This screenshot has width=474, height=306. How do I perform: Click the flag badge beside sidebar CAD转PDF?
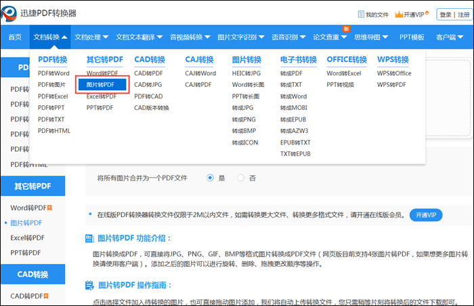[x=46, y=296]
